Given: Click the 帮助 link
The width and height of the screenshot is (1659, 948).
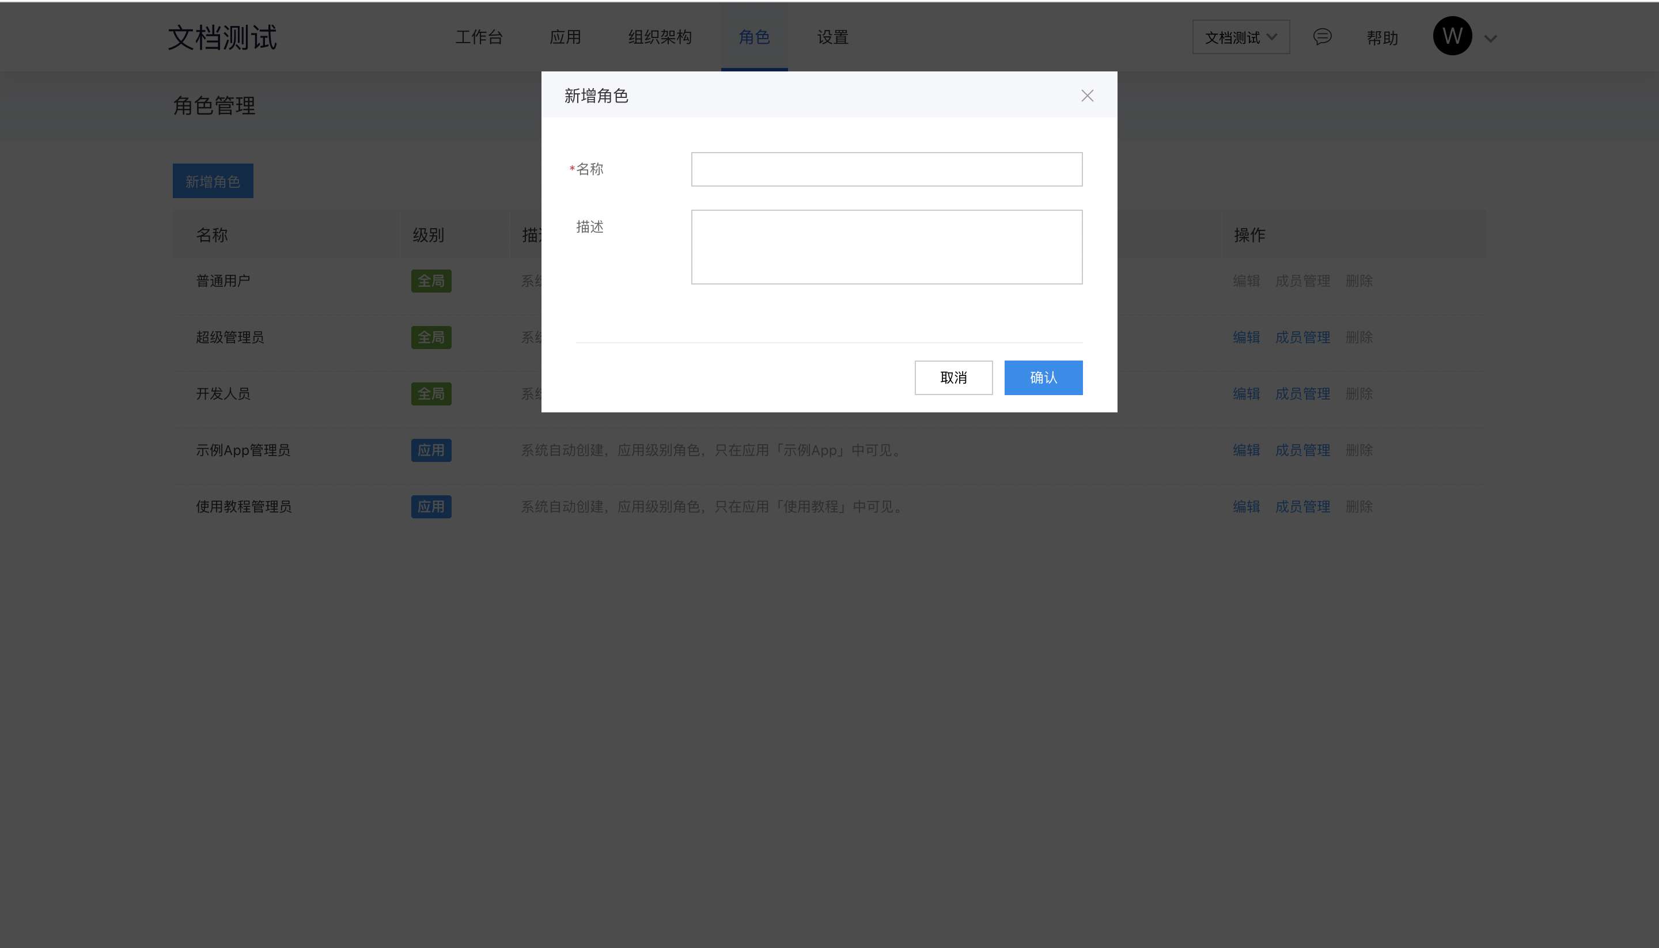Looking at the screenshot, I should 1382,38.
